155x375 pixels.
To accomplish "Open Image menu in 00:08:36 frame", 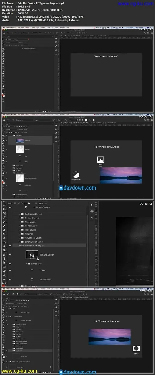I will (x=28, y=115).
